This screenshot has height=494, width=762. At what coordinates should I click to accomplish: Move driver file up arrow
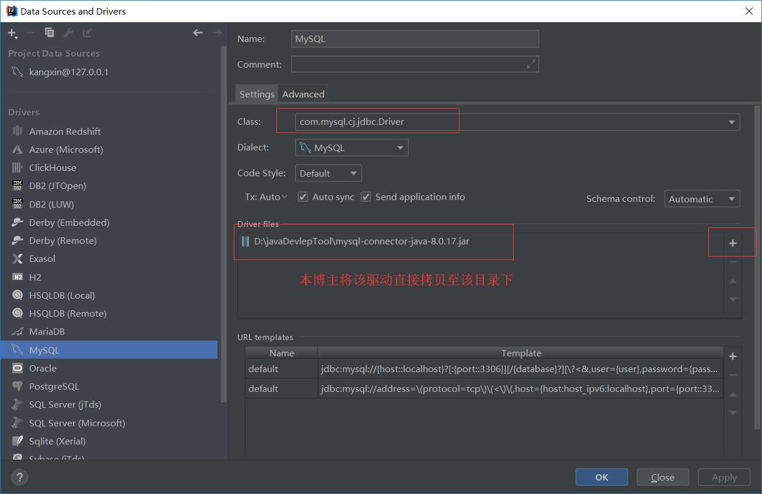coord(733,281)
